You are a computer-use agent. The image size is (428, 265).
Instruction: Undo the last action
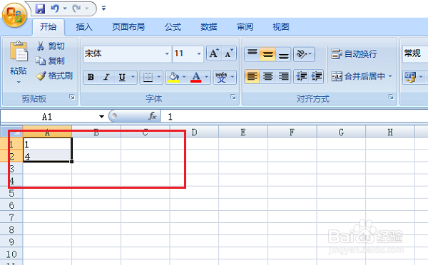coord(55,9)
